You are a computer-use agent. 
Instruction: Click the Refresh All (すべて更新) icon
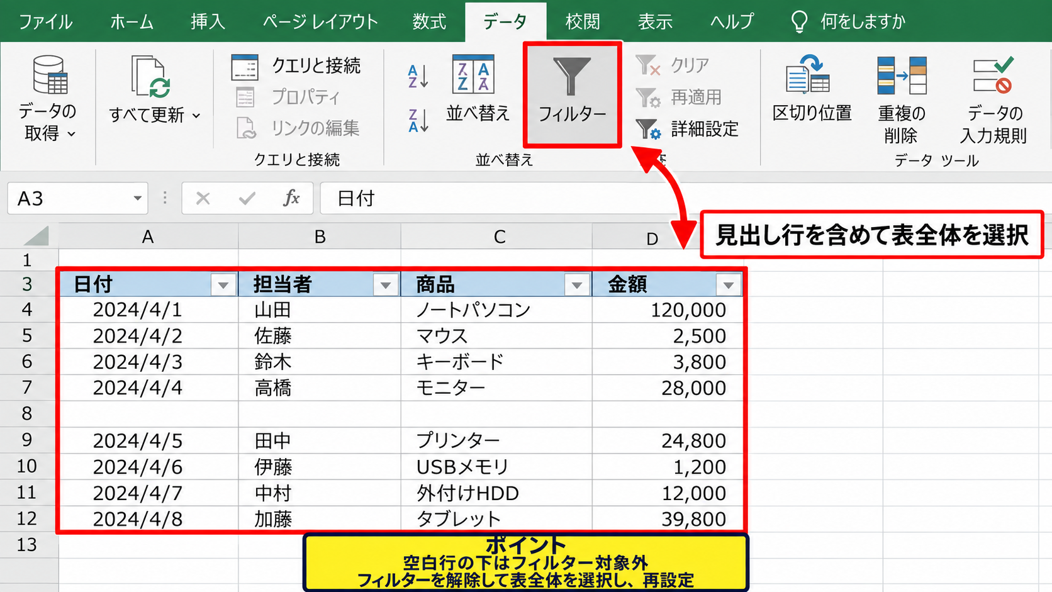(x=151, y=77)
